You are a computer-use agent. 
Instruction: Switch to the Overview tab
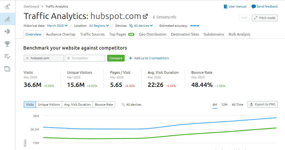[33, 34]
